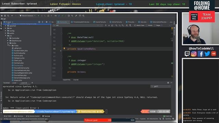The image size is (219, 123).
Task: Hide the Project panel with minus icon
Action: tap(50, 22)
